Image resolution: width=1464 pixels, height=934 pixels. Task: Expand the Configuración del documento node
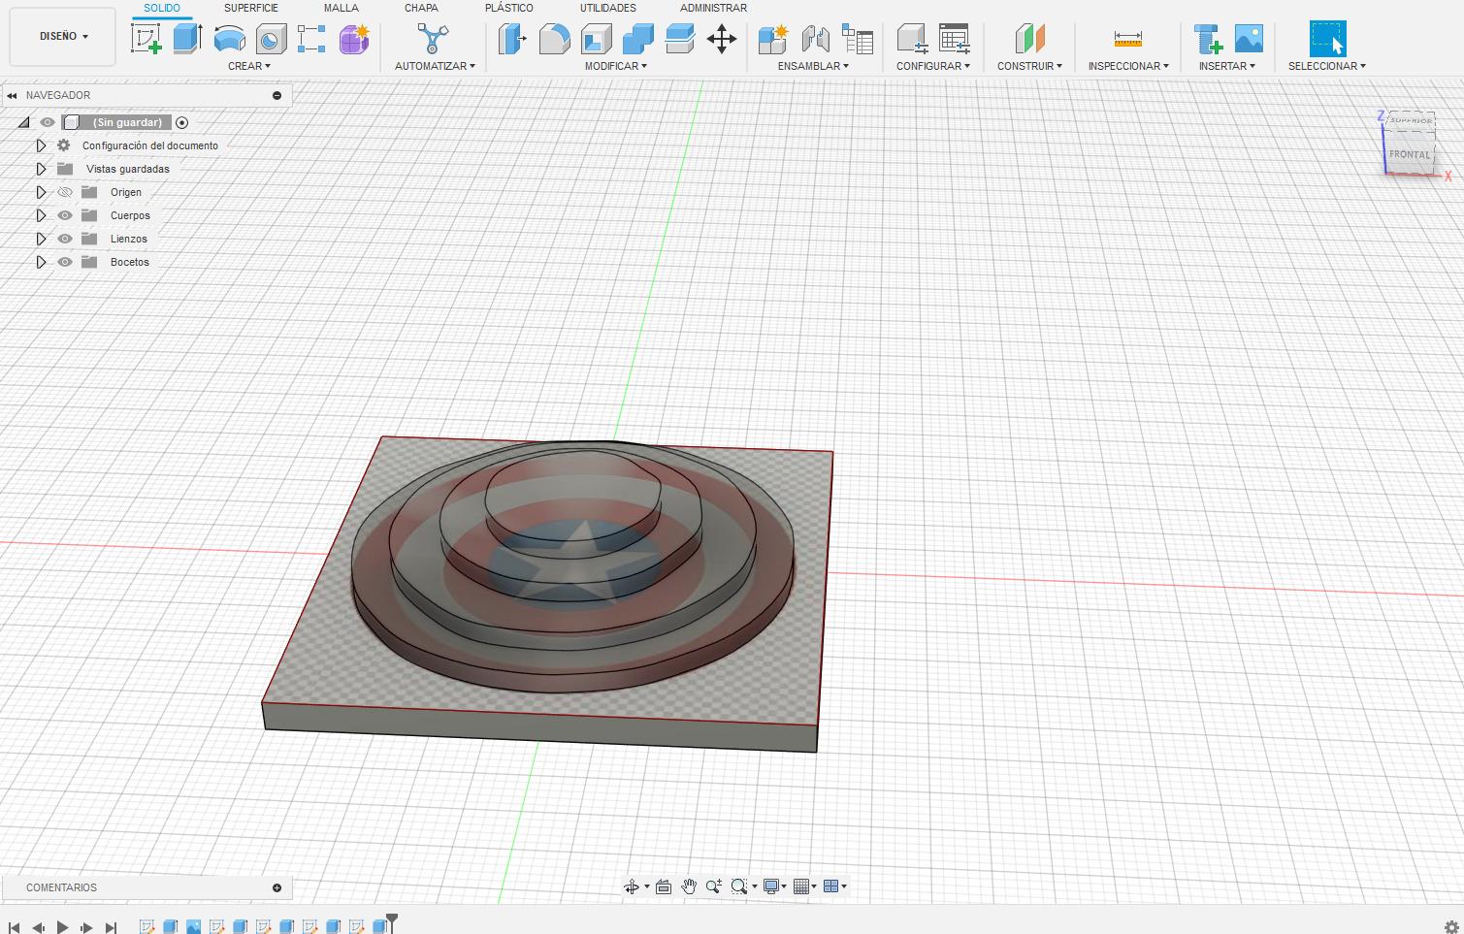coord(41,145)
